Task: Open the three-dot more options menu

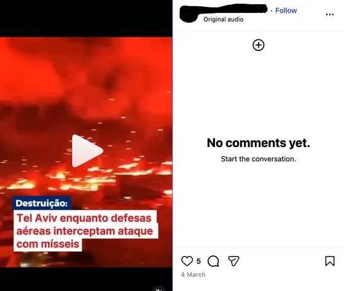Action: (330, 15)
